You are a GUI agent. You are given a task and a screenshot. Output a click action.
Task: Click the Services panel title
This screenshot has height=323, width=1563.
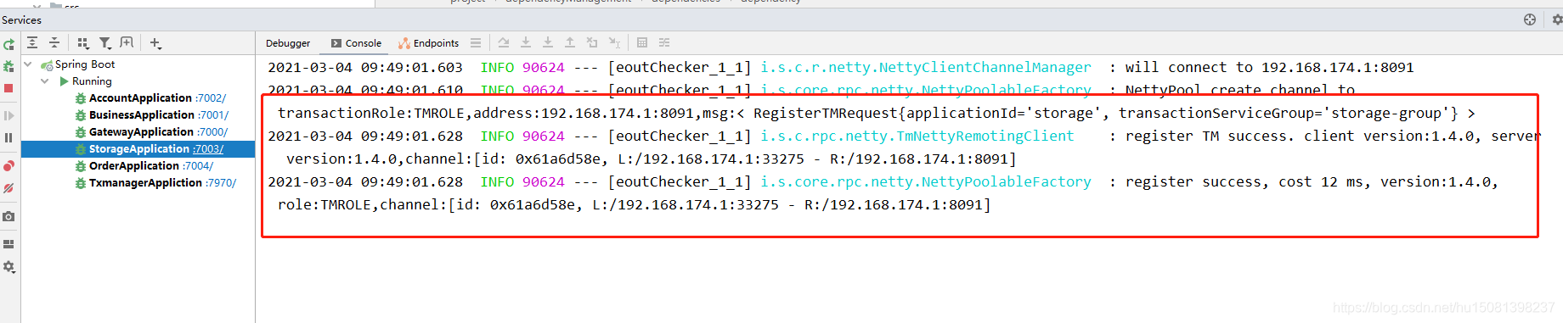click(21, 19)
